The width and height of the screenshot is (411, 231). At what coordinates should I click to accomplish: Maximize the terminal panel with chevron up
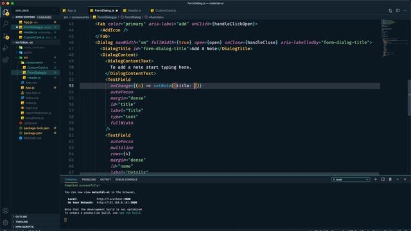pos(398,180)
